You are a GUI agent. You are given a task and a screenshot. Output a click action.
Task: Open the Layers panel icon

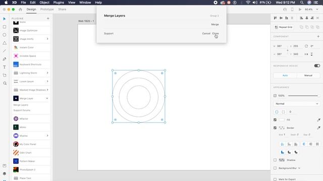pyautogui.click(x=5, y=173)
